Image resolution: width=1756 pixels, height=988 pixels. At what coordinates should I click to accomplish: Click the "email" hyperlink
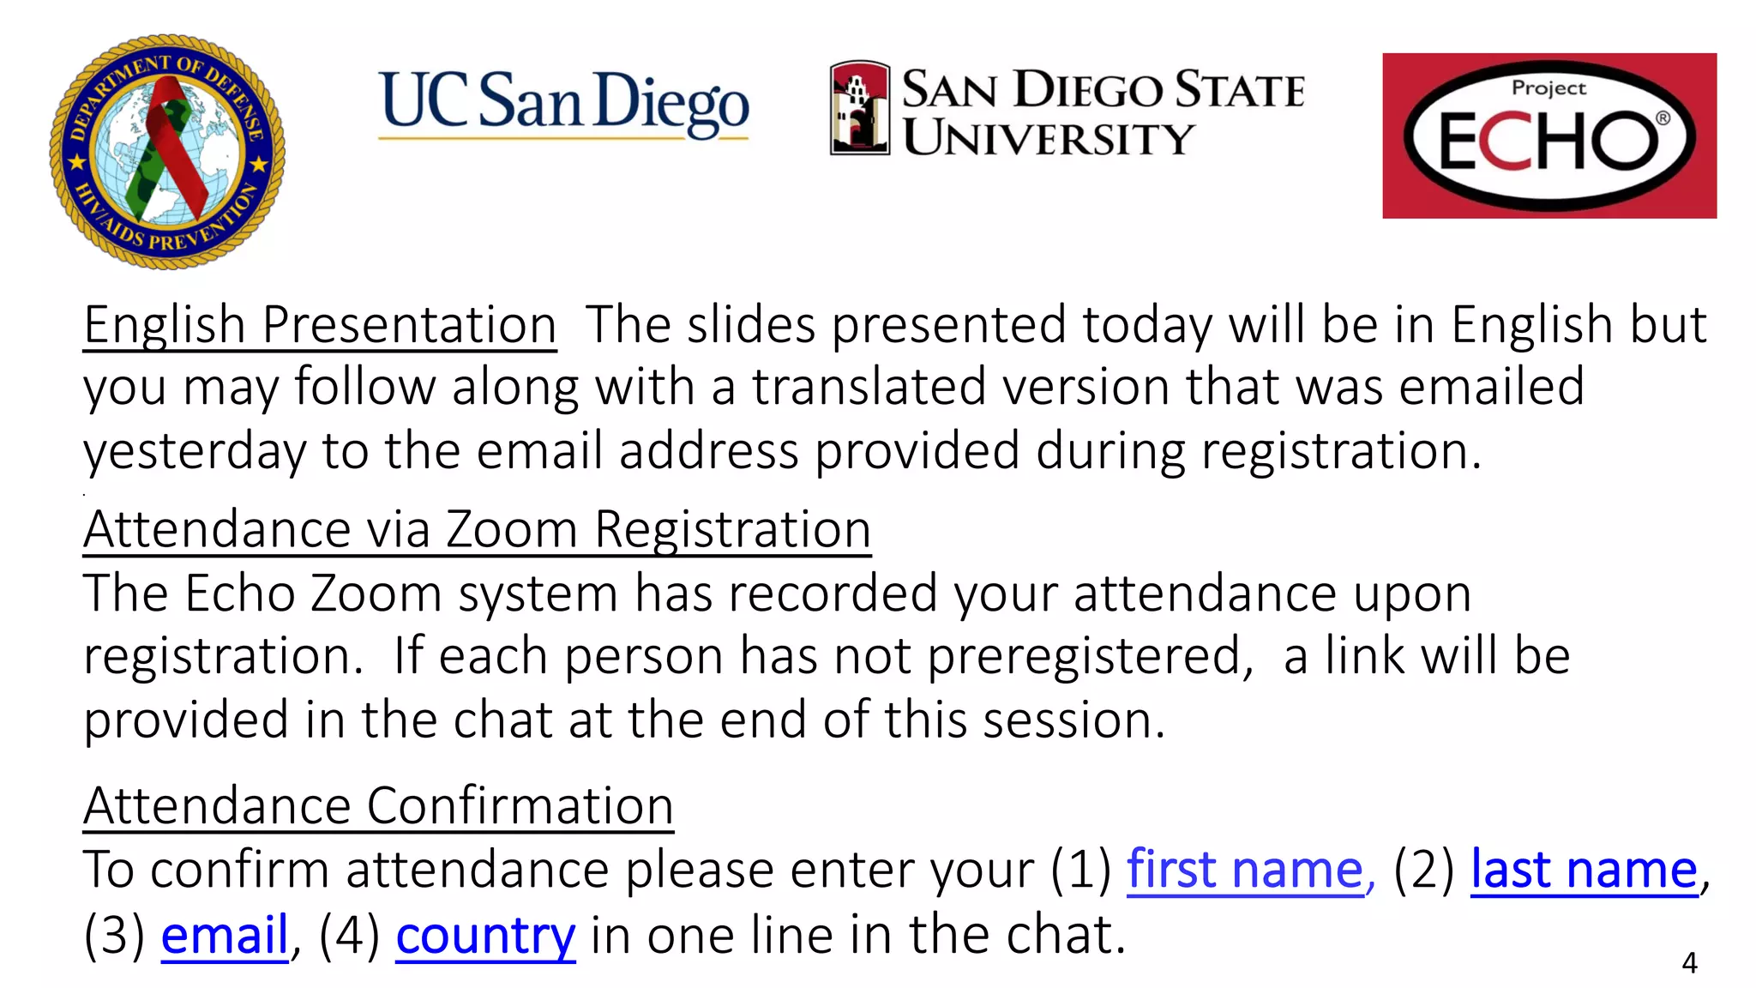point(225,935)
